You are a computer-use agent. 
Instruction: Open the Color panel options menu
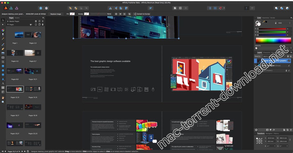pos(291,18)
